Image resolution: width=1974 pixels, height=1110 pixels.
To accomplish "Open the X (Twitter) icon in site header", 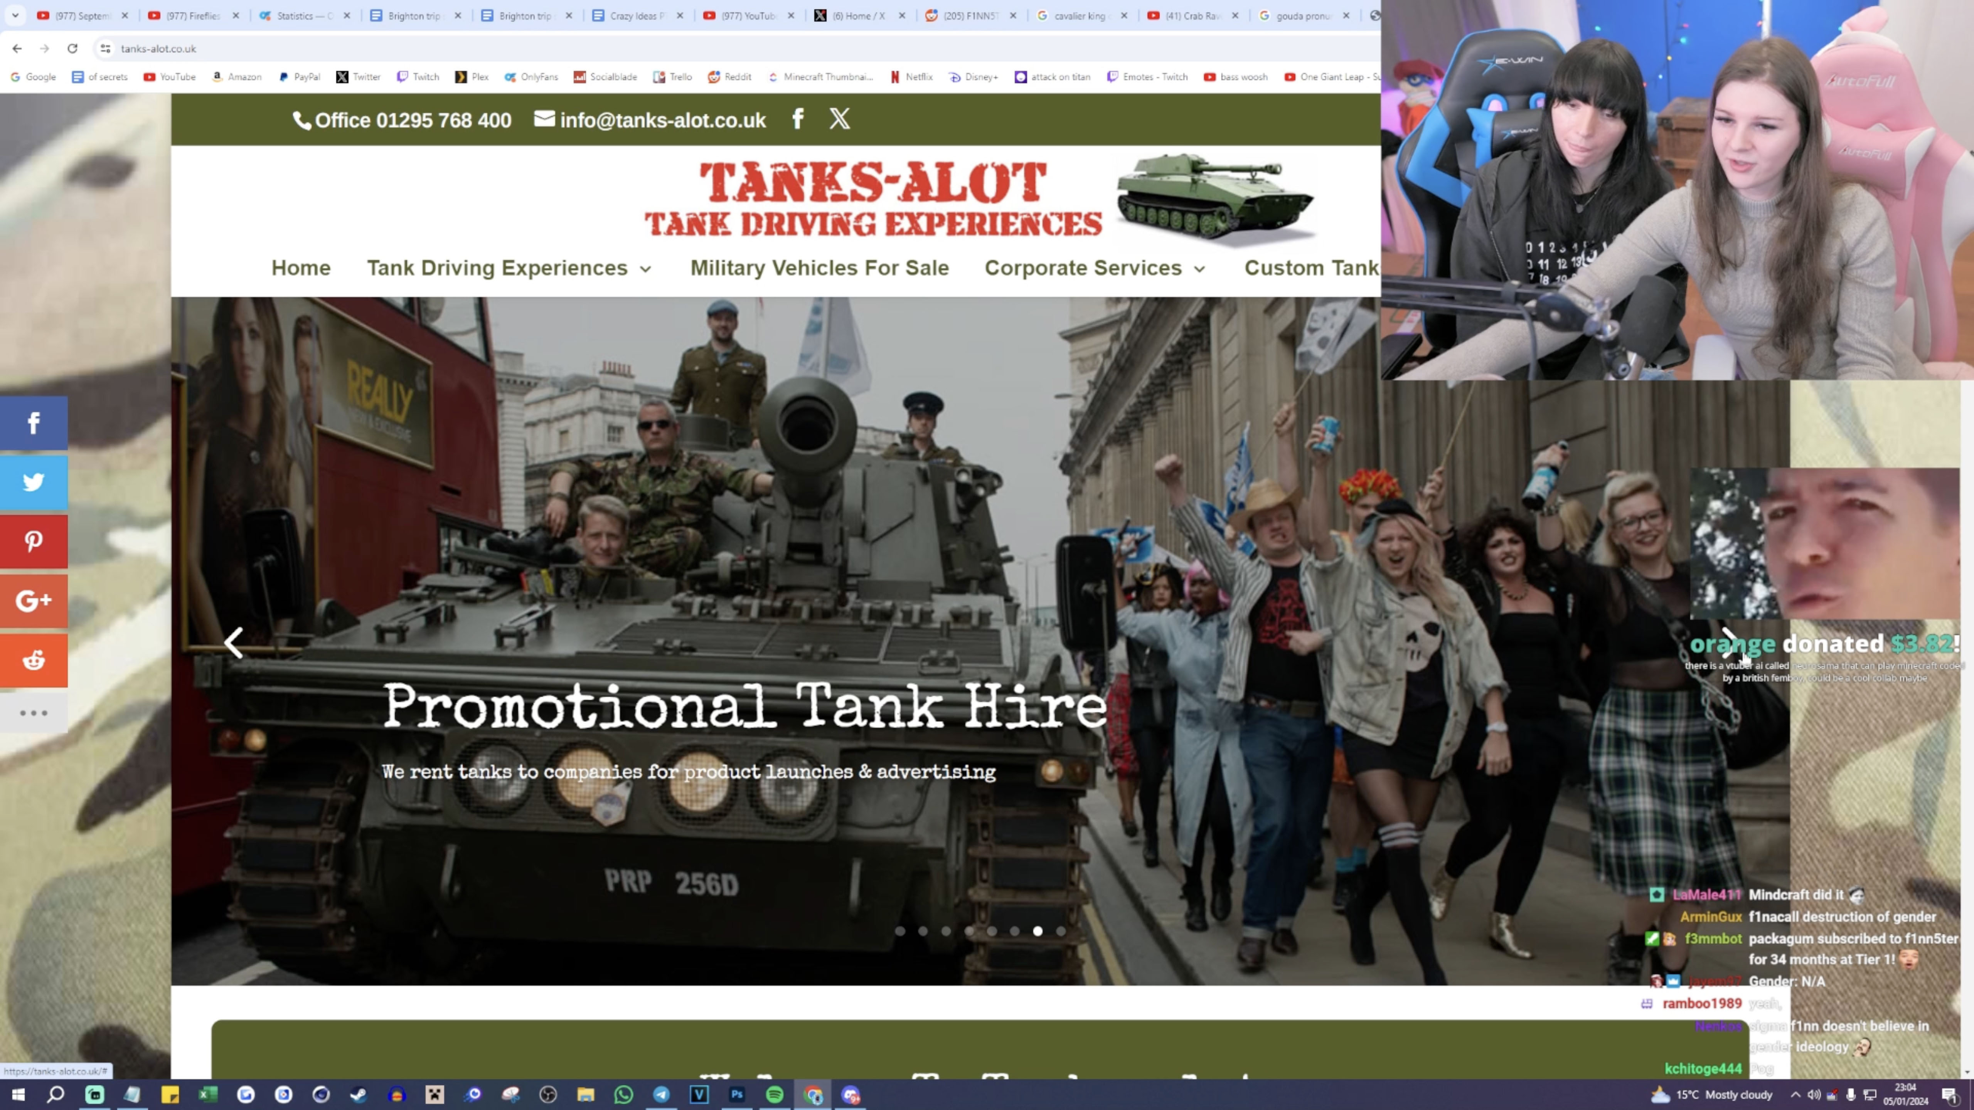I will coord(840,119).
